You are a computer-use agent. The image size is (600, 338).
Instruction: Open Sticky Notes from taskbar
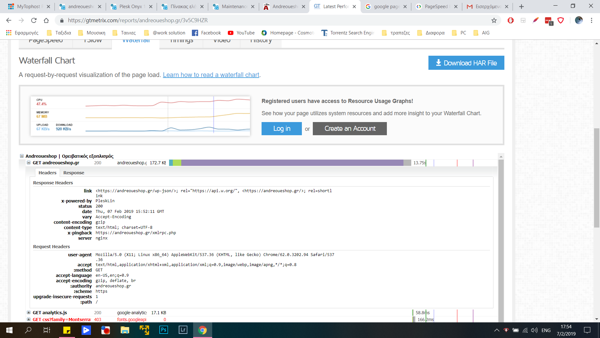67,330
